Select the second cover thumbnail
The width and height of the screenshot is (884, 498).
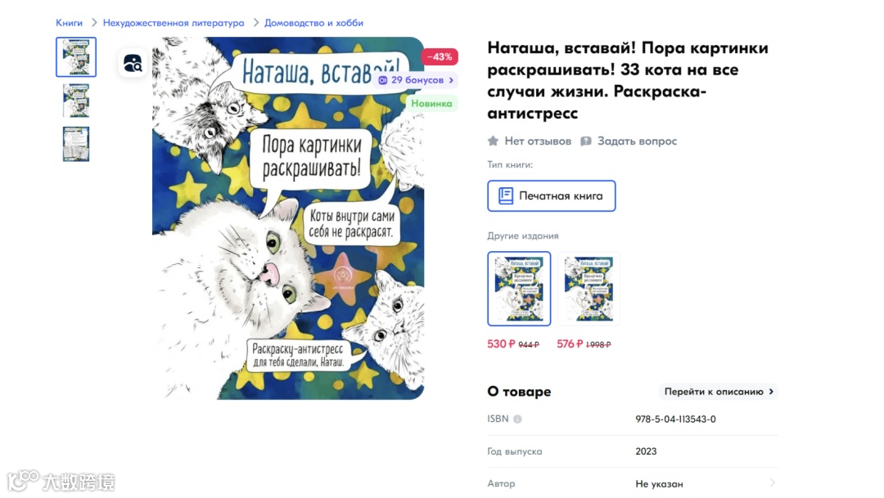coord(76,101)
